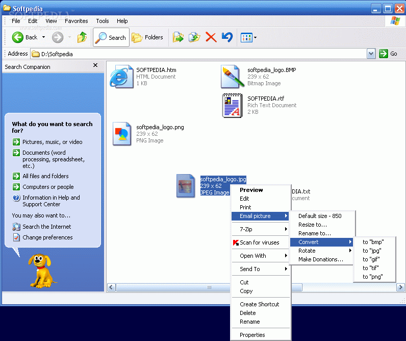Viewport: 406px width, 341px height.
Task: Choose Properties in the context menu
Action: pos(261,335)
